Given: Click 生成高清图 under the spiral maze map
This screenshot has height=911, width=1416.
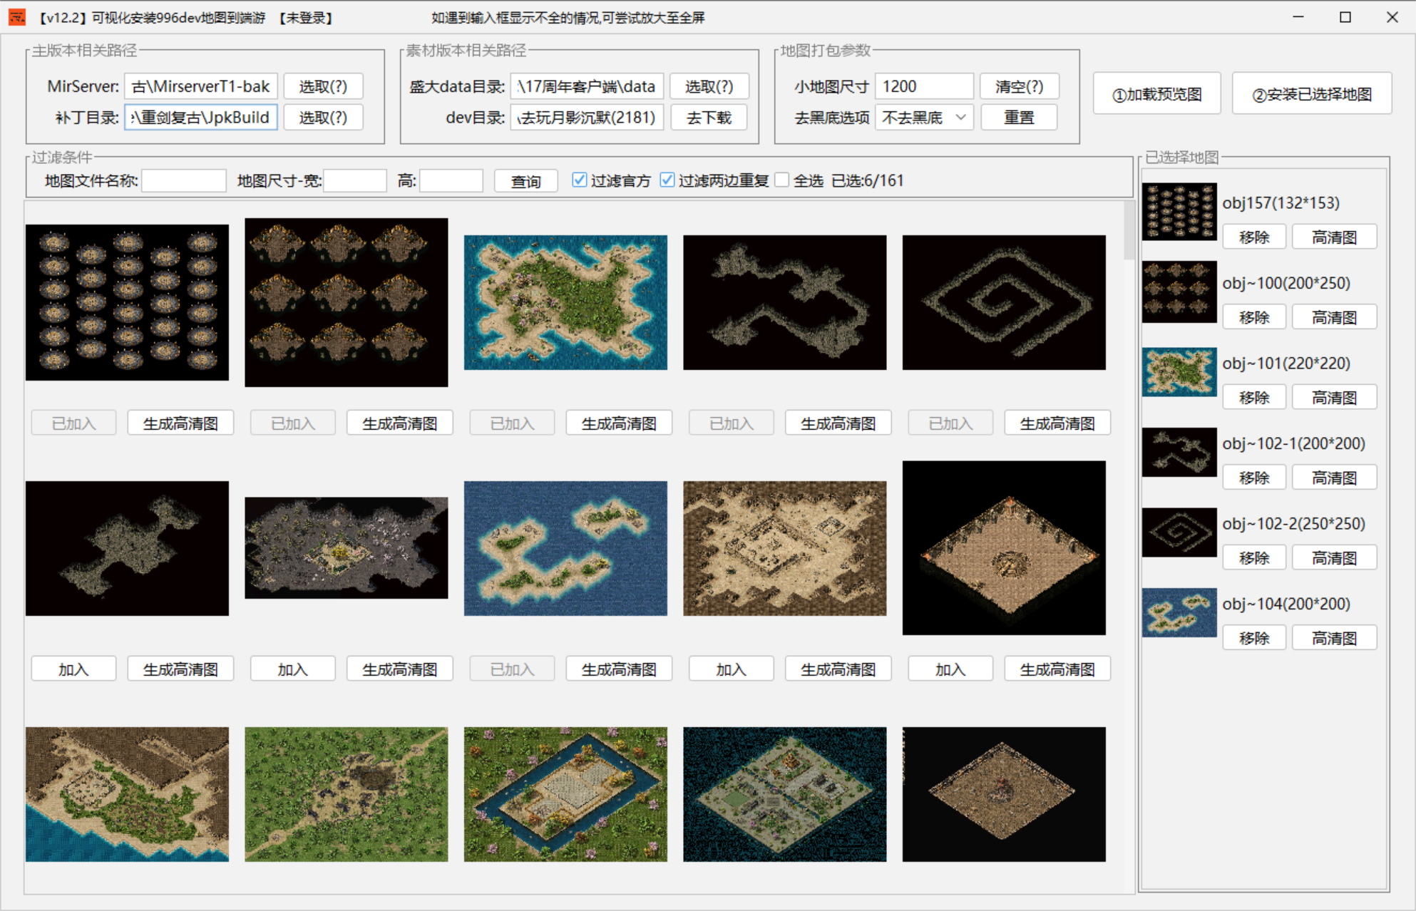Looking at the screenshot, I should coord(1057,423).
